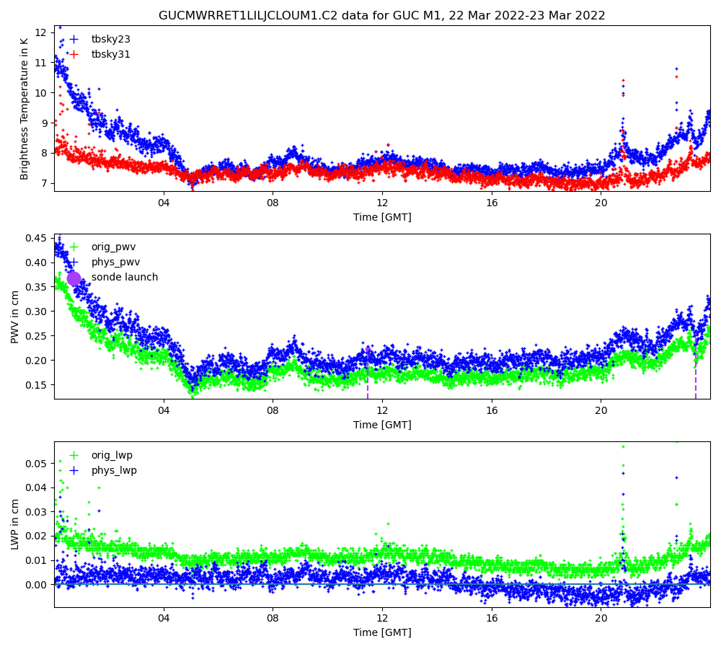This screenshot has height=649, width=721.
Task: Click the PWV in cm axis label
Action: 14,317
